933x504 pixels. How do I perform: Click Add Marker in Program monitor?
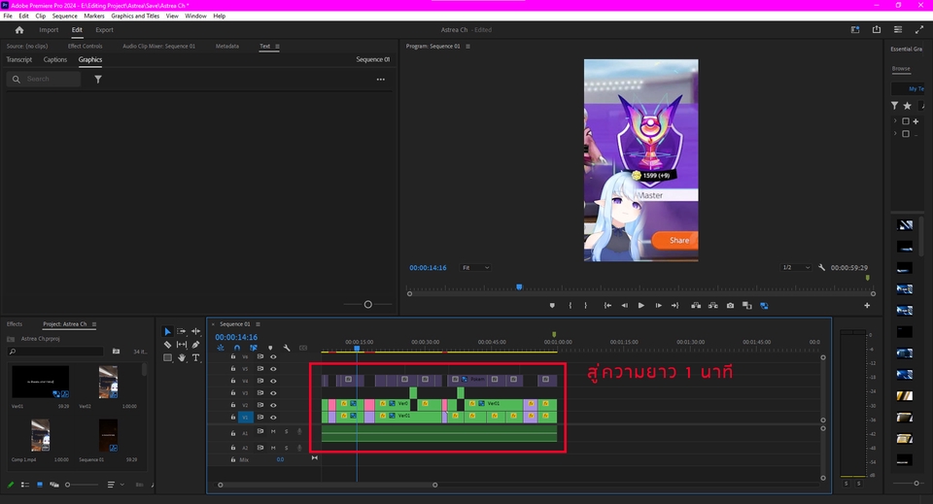tap(552, 306)
